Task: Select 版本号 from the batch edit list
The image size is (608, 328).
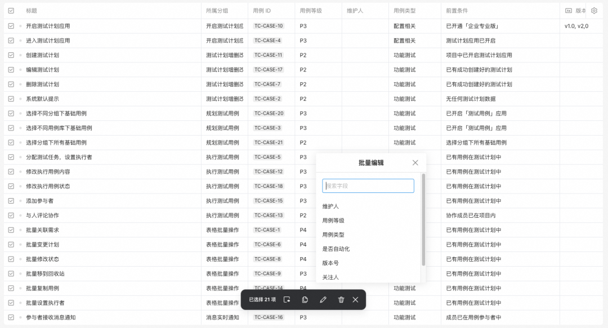Action: point(330,263)
